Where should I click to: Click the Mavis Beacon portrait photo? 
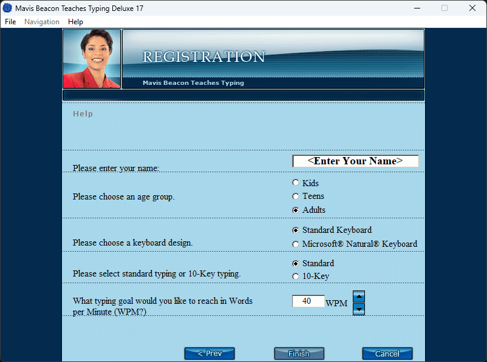click(92, 59)
